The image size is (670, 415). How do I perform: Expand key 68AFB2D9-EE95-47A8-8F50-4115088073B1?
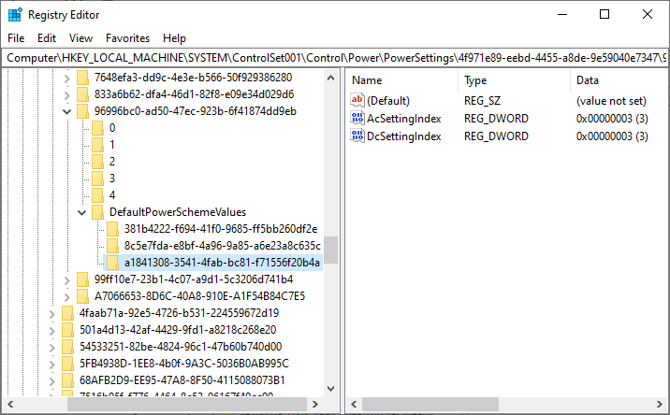52,380
